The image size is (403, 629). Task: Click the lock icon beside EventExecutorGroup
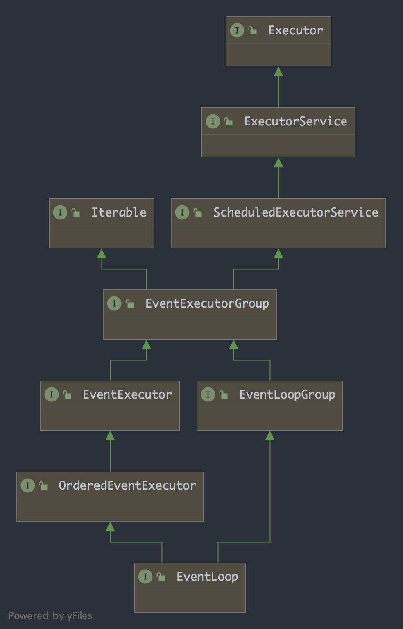tap(130, 303)
